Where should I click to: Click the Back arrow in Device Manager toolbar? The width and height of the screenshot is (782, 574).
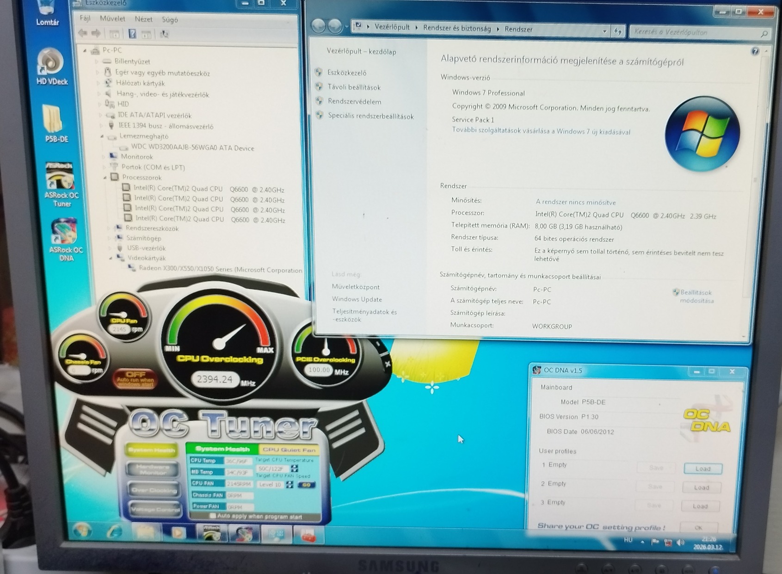[x=83, y=33]
